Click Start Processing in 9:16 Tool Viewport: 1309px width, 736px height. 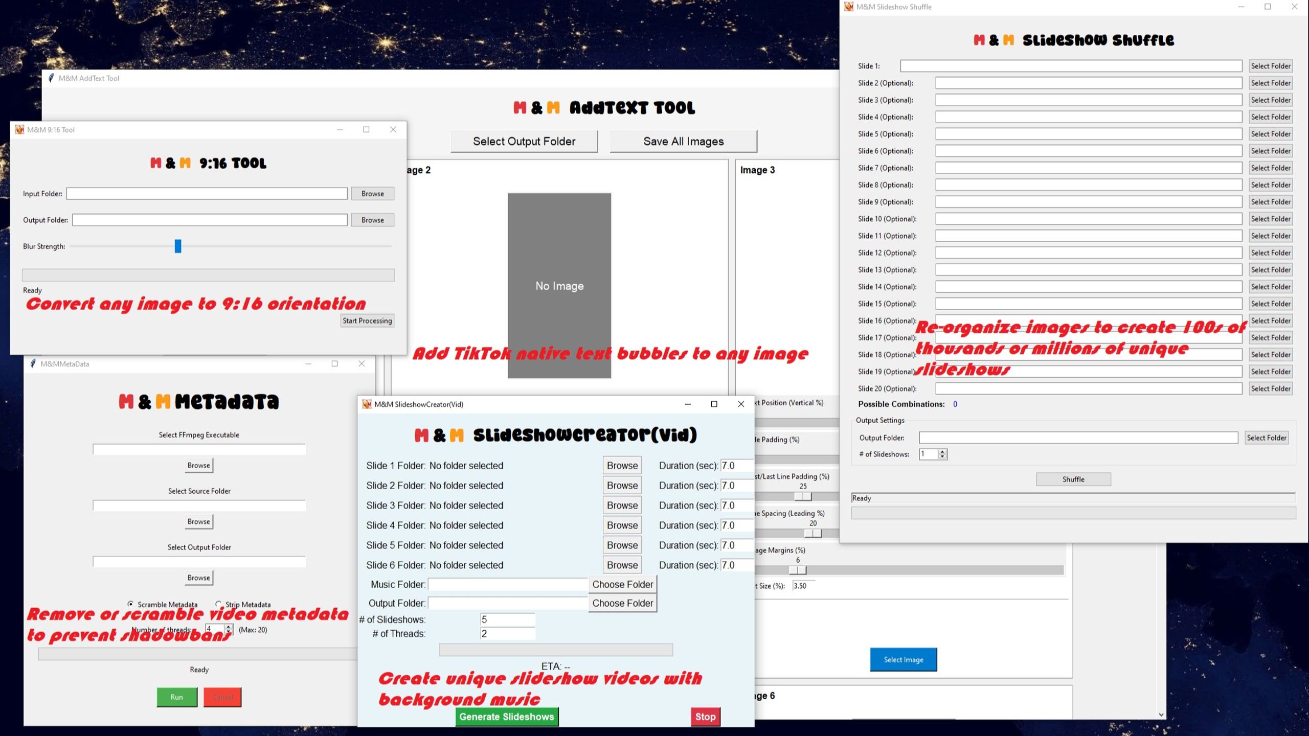coord(367,321)
